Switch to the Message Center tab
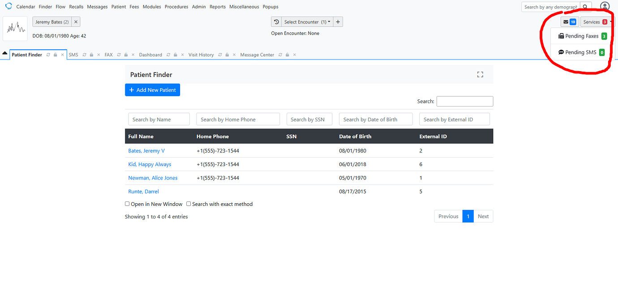The image size is (618, 308). (x=257, y=54)
